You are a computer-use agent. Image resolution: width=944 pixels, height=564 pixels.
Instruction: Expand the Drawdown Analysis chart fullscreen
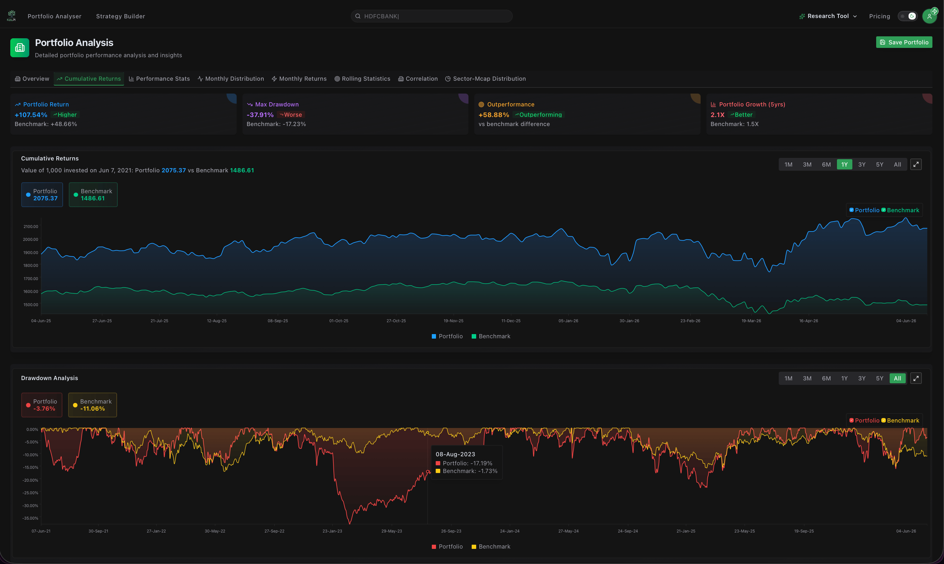pos(916,378)
